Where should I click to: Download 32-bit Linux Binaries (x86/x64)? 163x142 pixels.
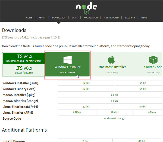click(x=86, y=106)
